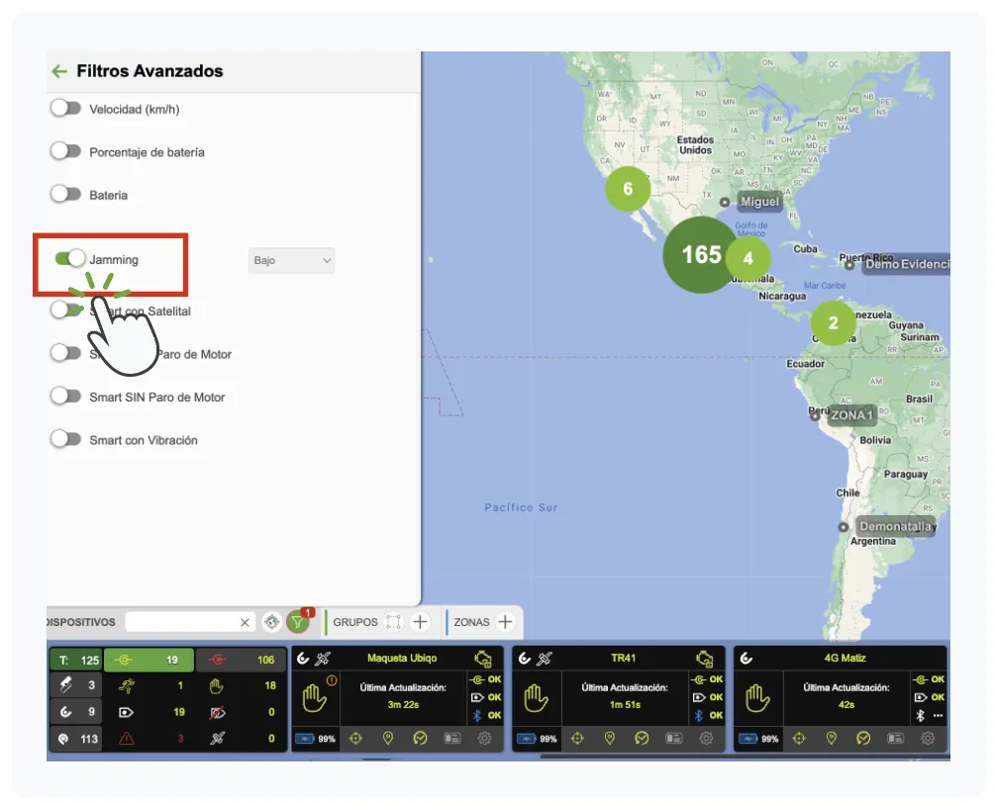This screenshot has height=804, width=995.
Task: Toggle the Velocidad (km/h) filter switch
Action: pyautogui.click(x=66, y=109)
